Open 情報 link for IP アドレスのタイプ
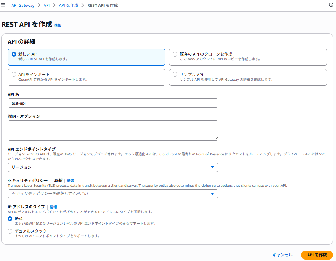This screenshot has width=336, height=261. click(53, 207)
